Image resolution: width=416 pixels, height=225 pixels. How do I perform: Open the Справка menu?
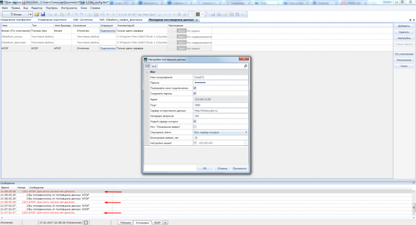[95, 8]
